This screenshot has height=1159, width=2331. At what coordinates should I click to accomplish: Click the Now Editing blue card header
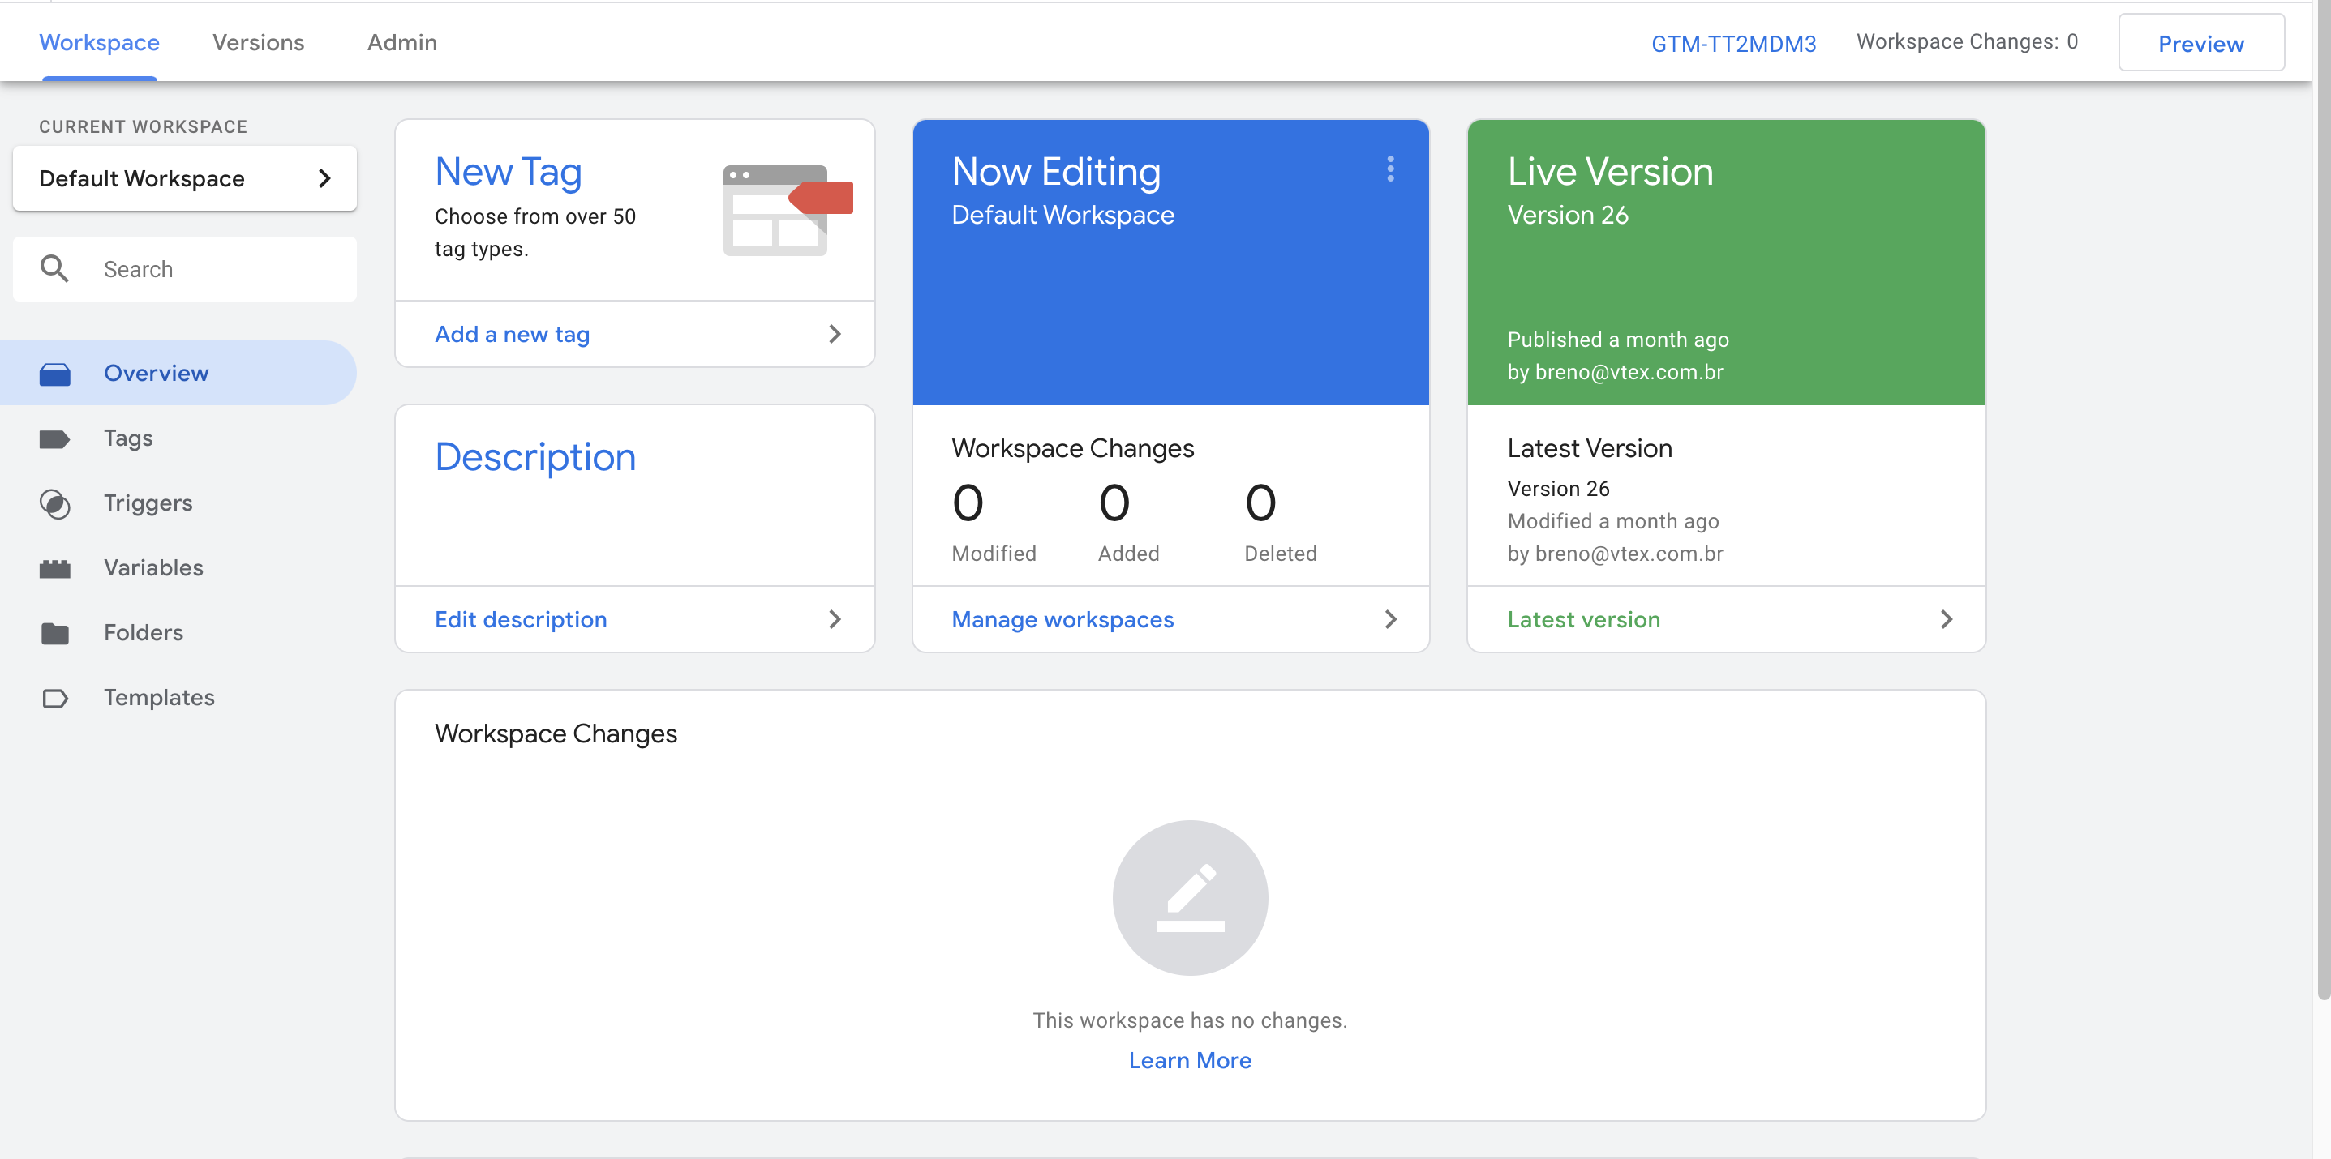[x=1171, y=262]
